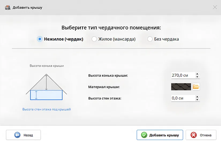Click the green checkmark icon

(144, 135)
